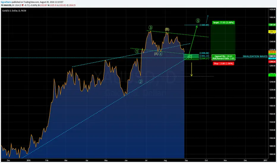Click the Dec label beside 2017 on time axis
The image size is (277, 163).
click(245, 160)
